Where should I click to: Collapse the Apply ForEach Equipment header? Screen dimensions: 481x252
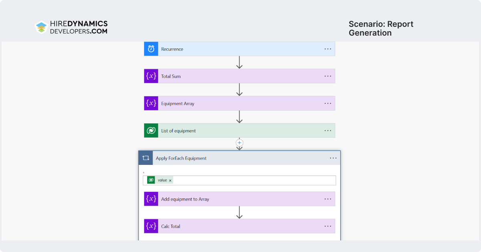pos(239,158)
